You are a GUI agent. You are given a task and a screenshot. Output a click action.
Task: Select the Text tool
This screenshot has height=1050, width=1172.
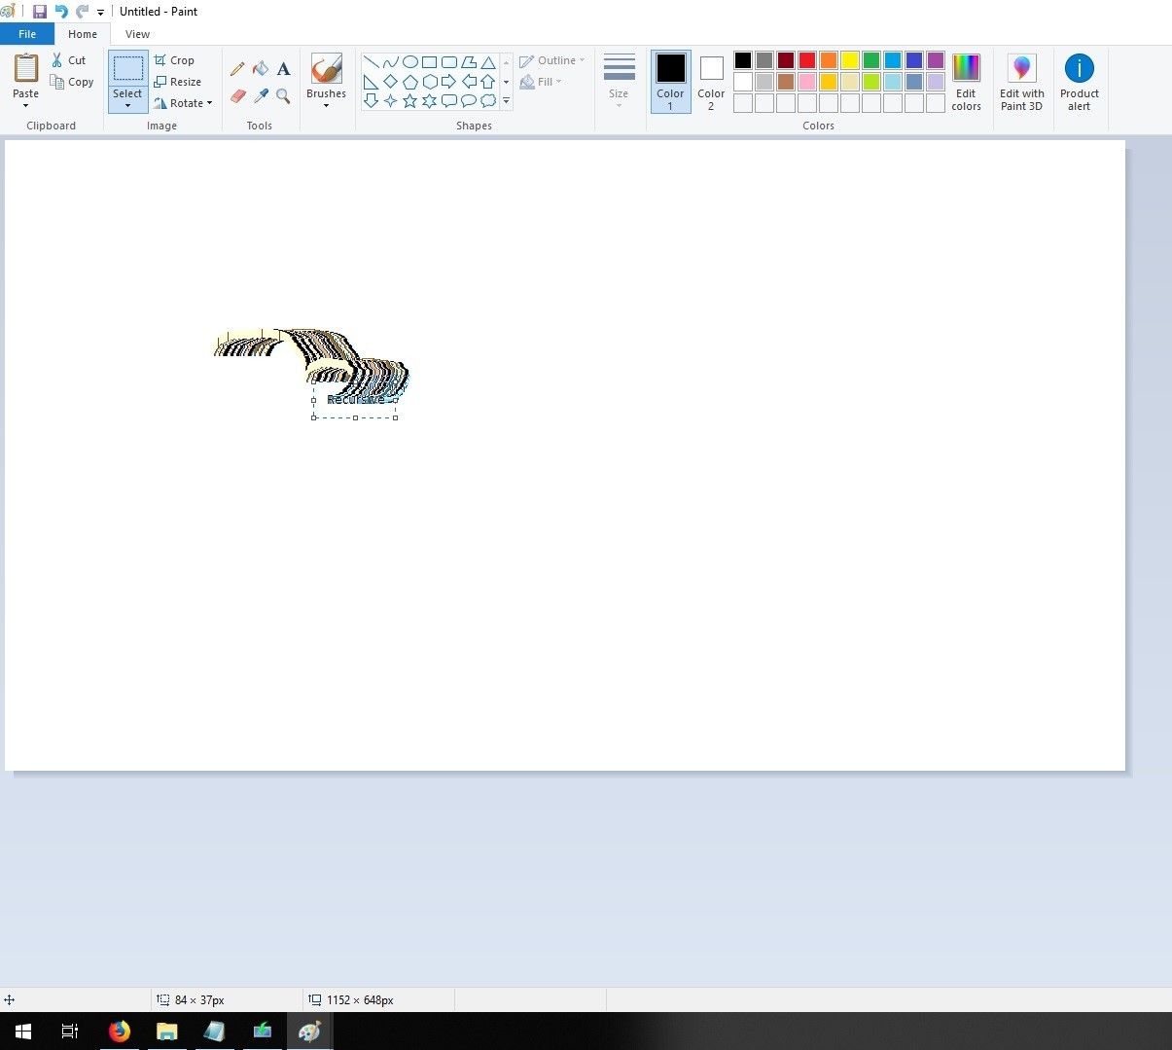pyautogui.click(x=283, y=69)
